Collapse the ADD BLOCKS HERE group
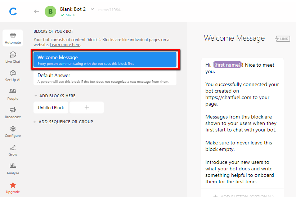 [x=36, y=96]
